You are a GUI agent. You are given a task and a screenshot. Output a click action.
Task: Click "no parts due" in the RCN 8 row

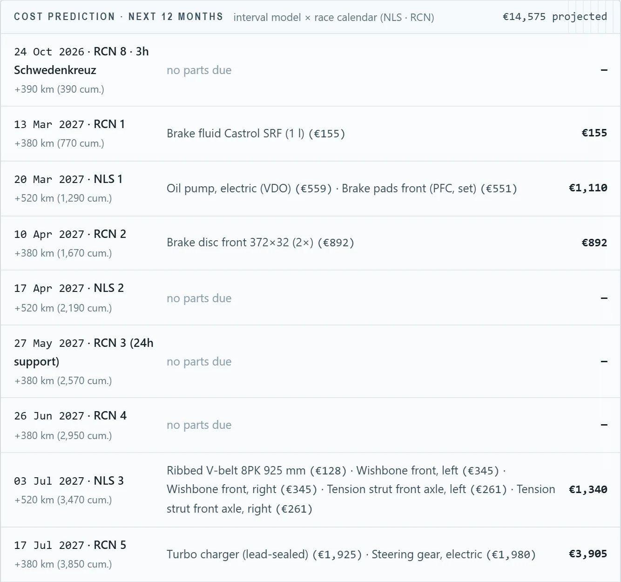point(199,70)
